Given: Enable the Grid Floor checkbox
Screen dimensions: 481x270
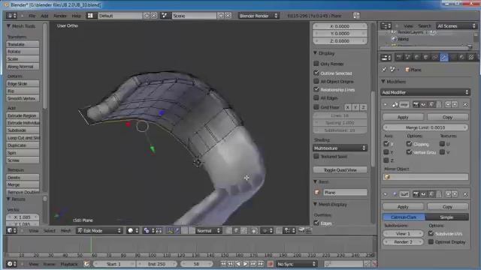Looking at the screenshot, I should [316, 107].
